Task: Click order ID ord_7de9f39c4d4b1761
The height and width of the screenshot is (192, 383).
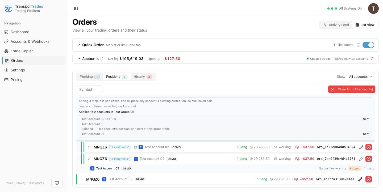Action: click(x=336, y=159)
